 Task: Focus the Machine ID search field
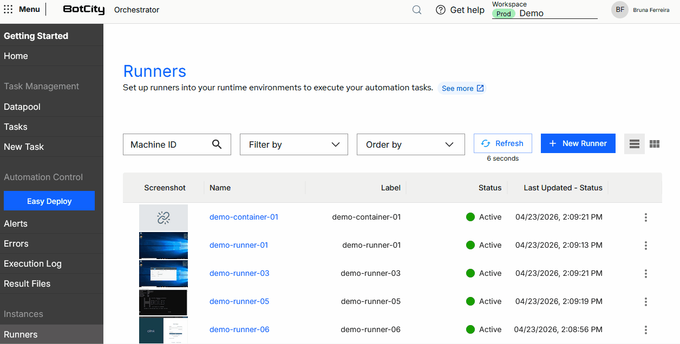click(x=177, y=144)
